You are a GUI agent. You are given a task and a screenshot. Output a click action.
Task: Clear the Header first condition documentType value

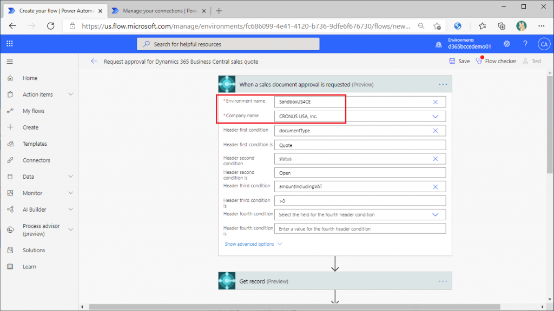436,131
